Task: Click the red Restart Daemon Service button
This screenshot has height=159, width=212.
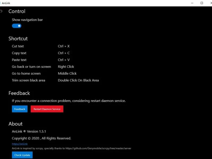Action: (x=47, y=109)
